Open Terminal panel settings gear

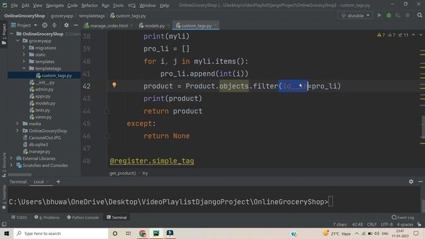[x=411, y=181]
